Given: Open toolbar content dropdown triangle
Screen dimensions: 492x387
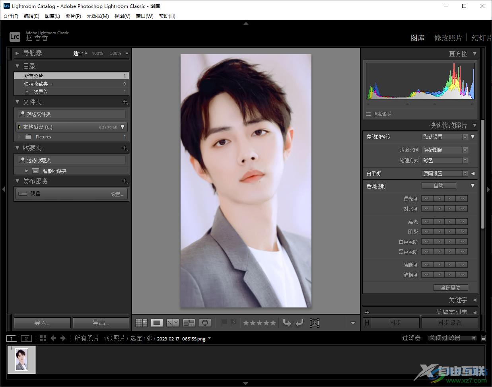Looking at the screenshot, I should pyautogui.click(x=353, y=323).
